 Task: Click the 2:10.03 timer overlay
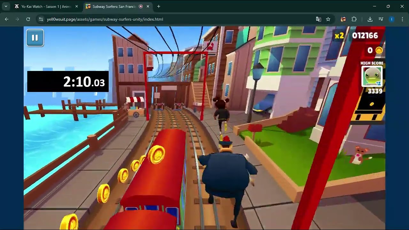click(x=68, y=81)
